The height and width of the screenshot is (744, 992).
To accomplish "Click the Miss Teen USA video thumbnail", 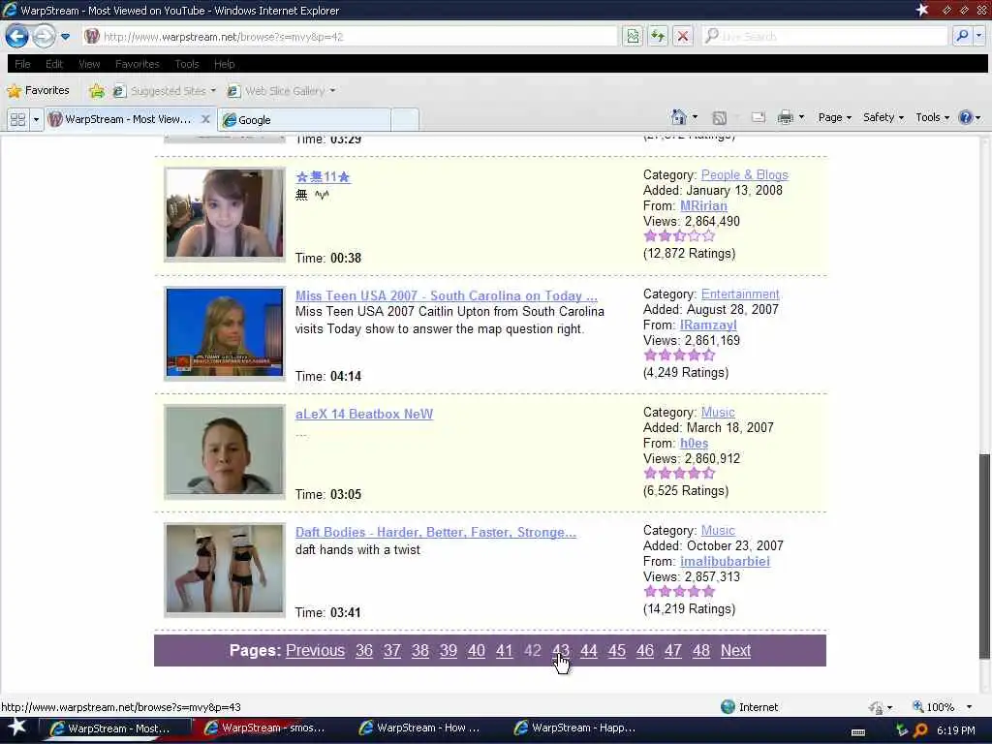I will (x=225, y=333).
